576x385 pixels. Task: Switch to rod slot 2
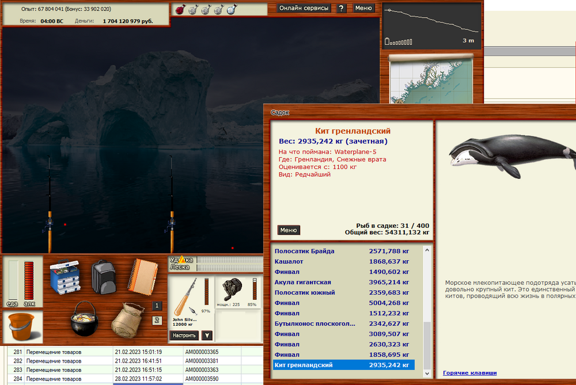point(157,321)
